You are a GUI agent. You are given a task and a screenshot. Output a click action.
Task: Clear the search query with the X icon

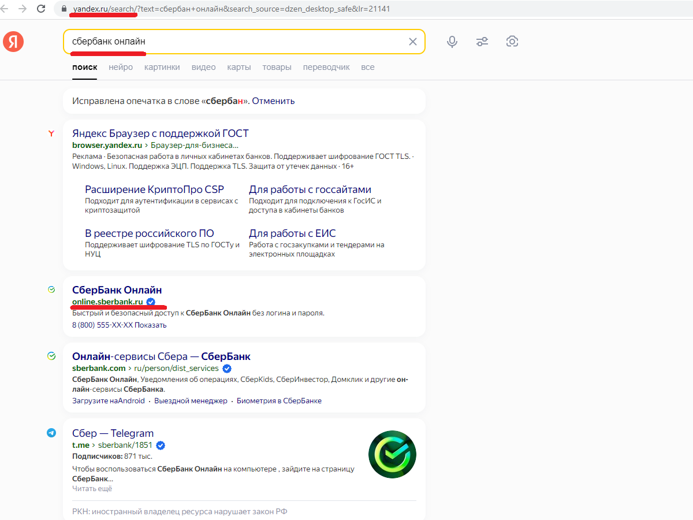tap(412, 42)
